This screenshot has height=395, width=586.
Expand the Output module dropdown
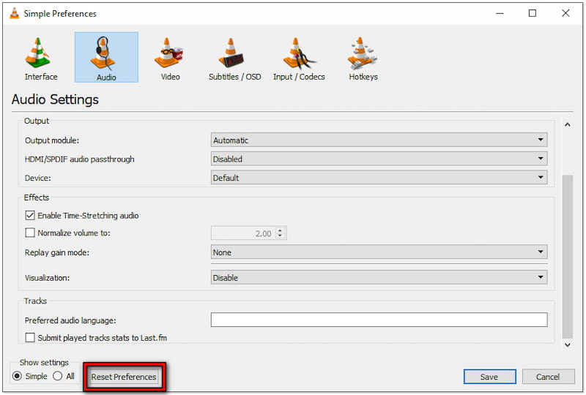coord(379,140)
